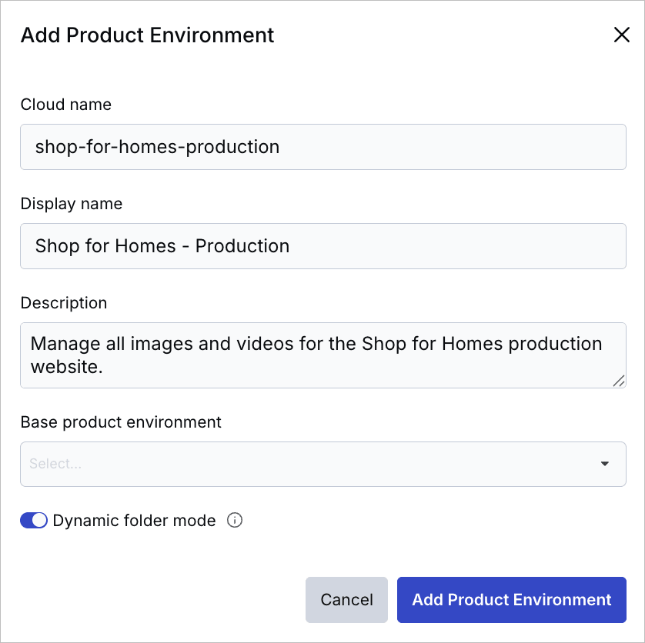The image size is (645, 643).
Task: Click inside the Description text area
Action: pos(323,355)
